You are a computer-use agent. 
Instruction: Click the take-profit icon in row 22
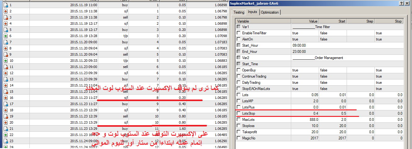[x=6, y=135]
